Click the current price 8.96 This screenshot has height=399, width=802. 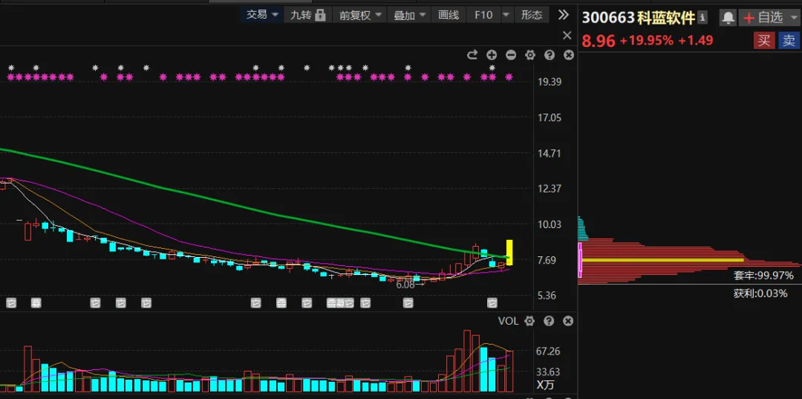[x=599, y=41]
